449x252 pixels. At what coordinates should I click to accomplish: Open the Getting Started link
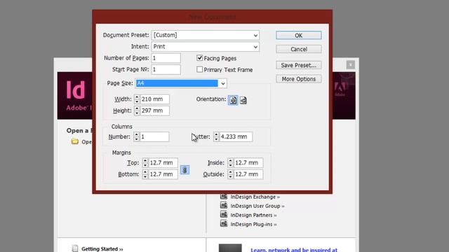(x=102, y=249)
